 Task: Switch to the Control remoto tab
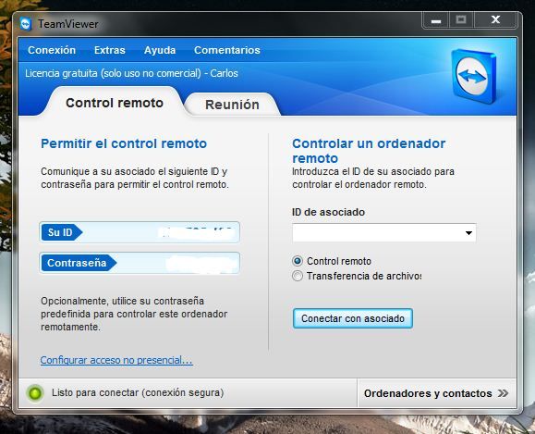pyautogui.click(x=115, y=103)
